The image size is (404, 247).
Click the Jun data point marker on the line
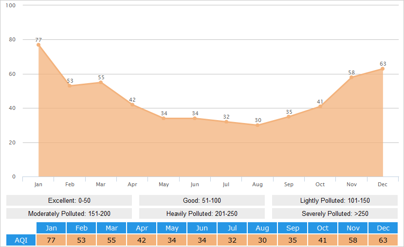click(195, 118)
